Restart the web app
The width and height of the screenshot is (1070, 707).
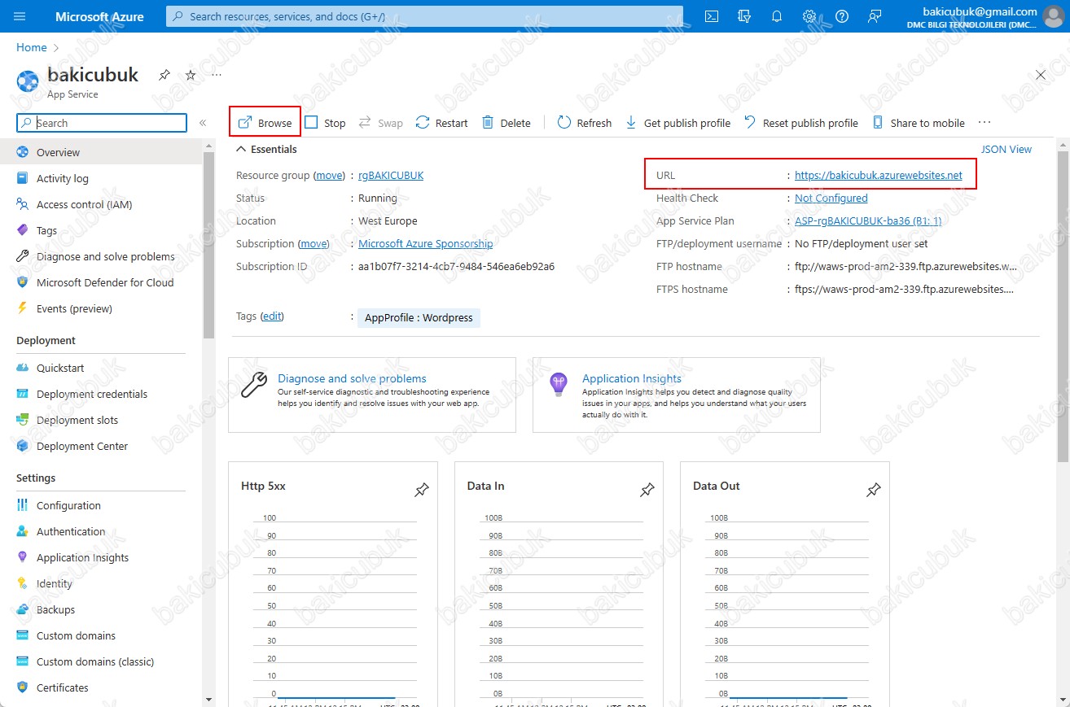click(441, 123)
